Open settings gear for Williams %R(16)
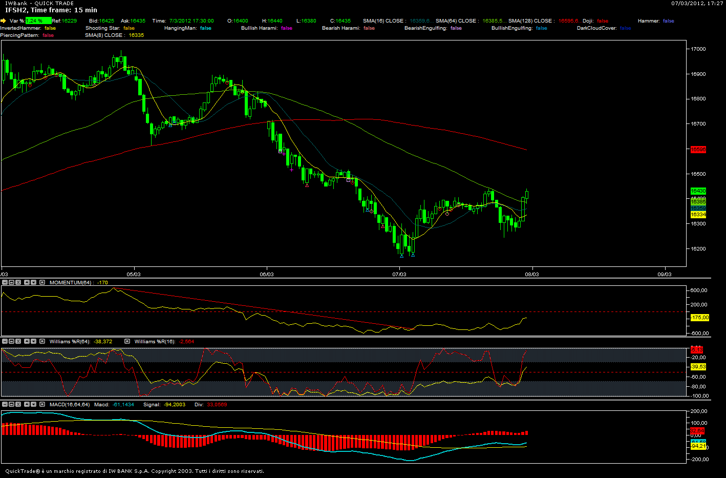Screen dimensions: 726x478 point(127,341)
